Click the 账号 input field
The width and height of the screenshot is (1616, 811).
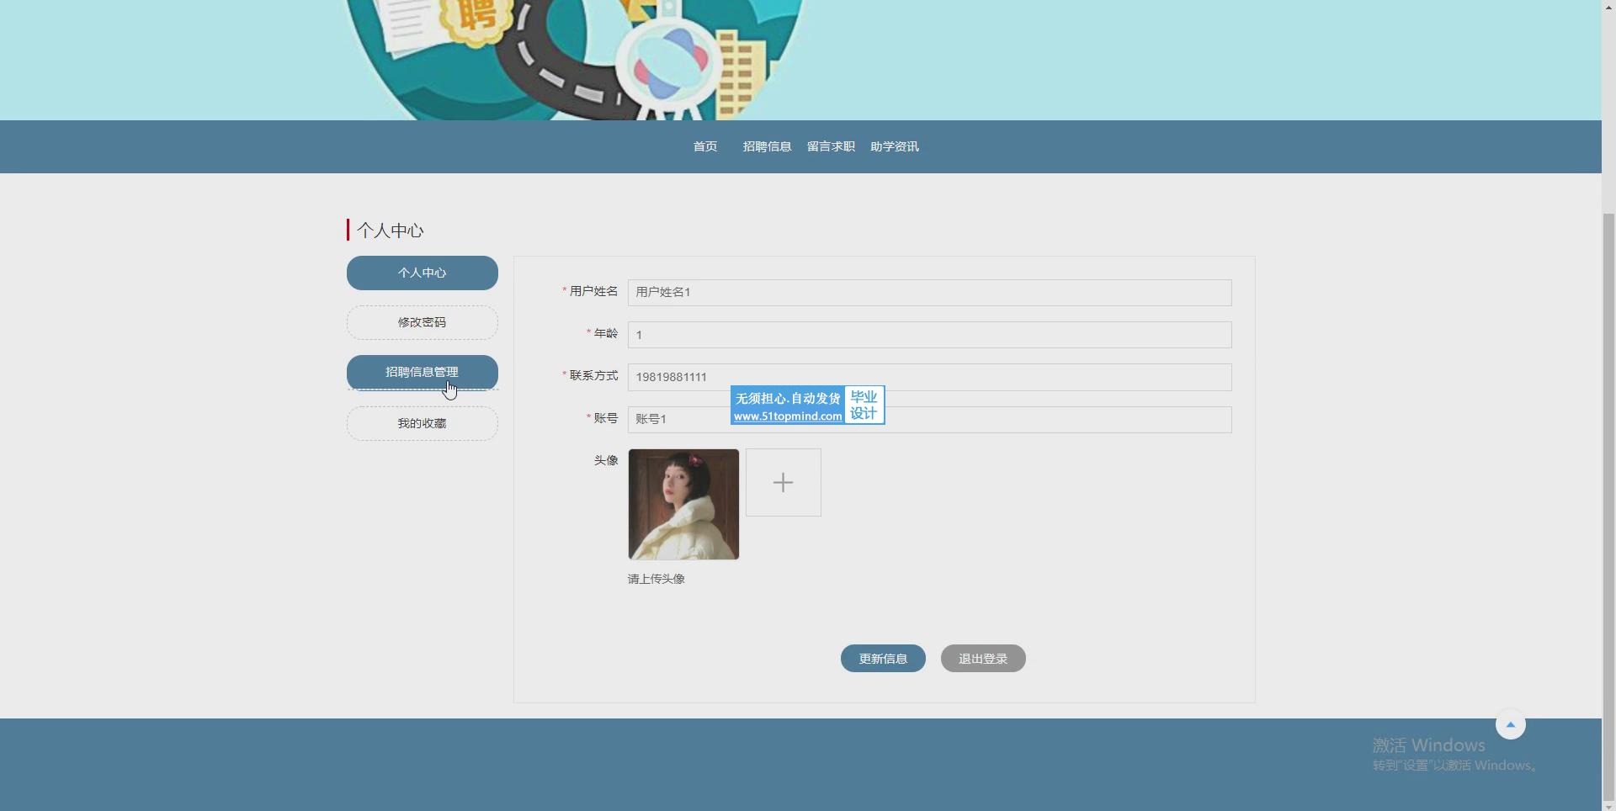pos(1052,420)
